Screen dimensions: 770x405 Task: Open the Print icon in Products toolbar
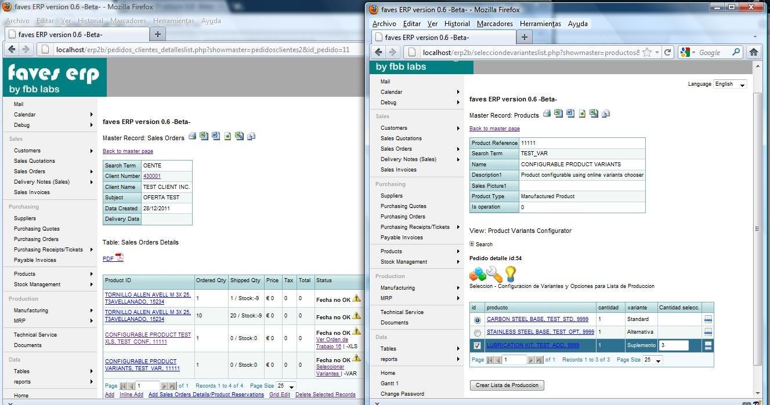coord(547,114)
